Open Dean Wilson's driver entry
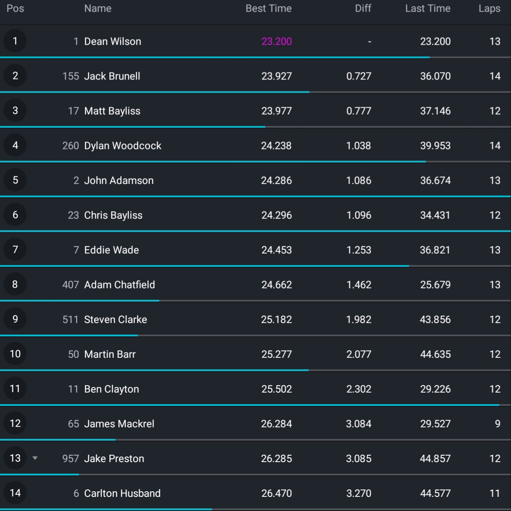Screen dimensions: 511x511 (x=112, y=41)
